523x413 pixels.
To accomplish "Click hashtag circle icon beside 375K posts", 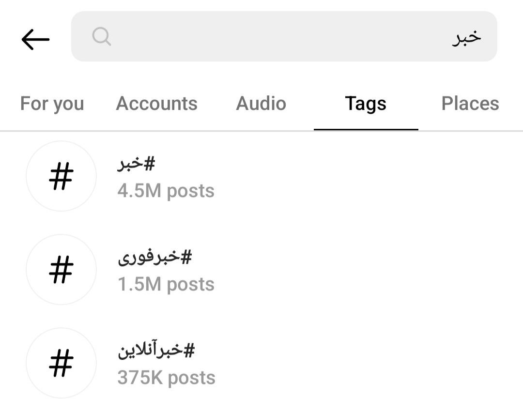I will click(x=62, y=363).
